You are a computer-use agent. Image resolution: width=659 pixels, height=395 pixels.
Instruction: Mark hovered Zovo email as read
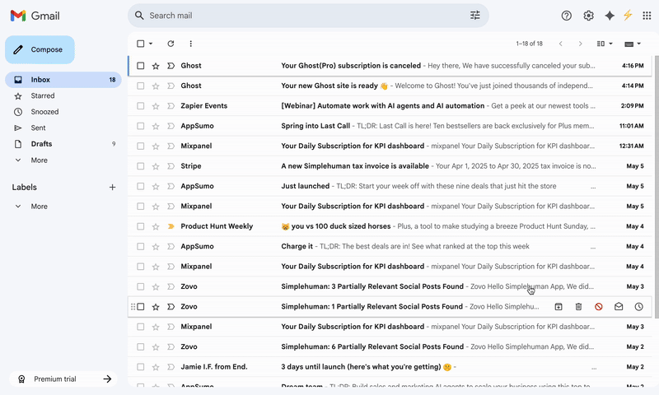pyautogui.click(x=619, y=307)
